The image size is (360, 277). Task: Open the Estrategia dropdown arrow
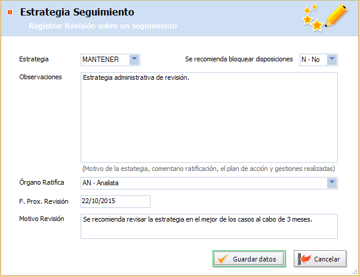tap(134, 60)
